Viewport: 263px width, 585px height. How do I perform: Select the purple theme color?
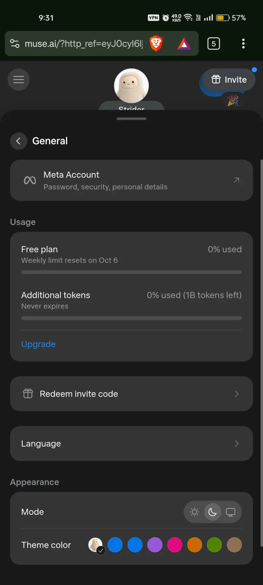click(x=155, y=545)
